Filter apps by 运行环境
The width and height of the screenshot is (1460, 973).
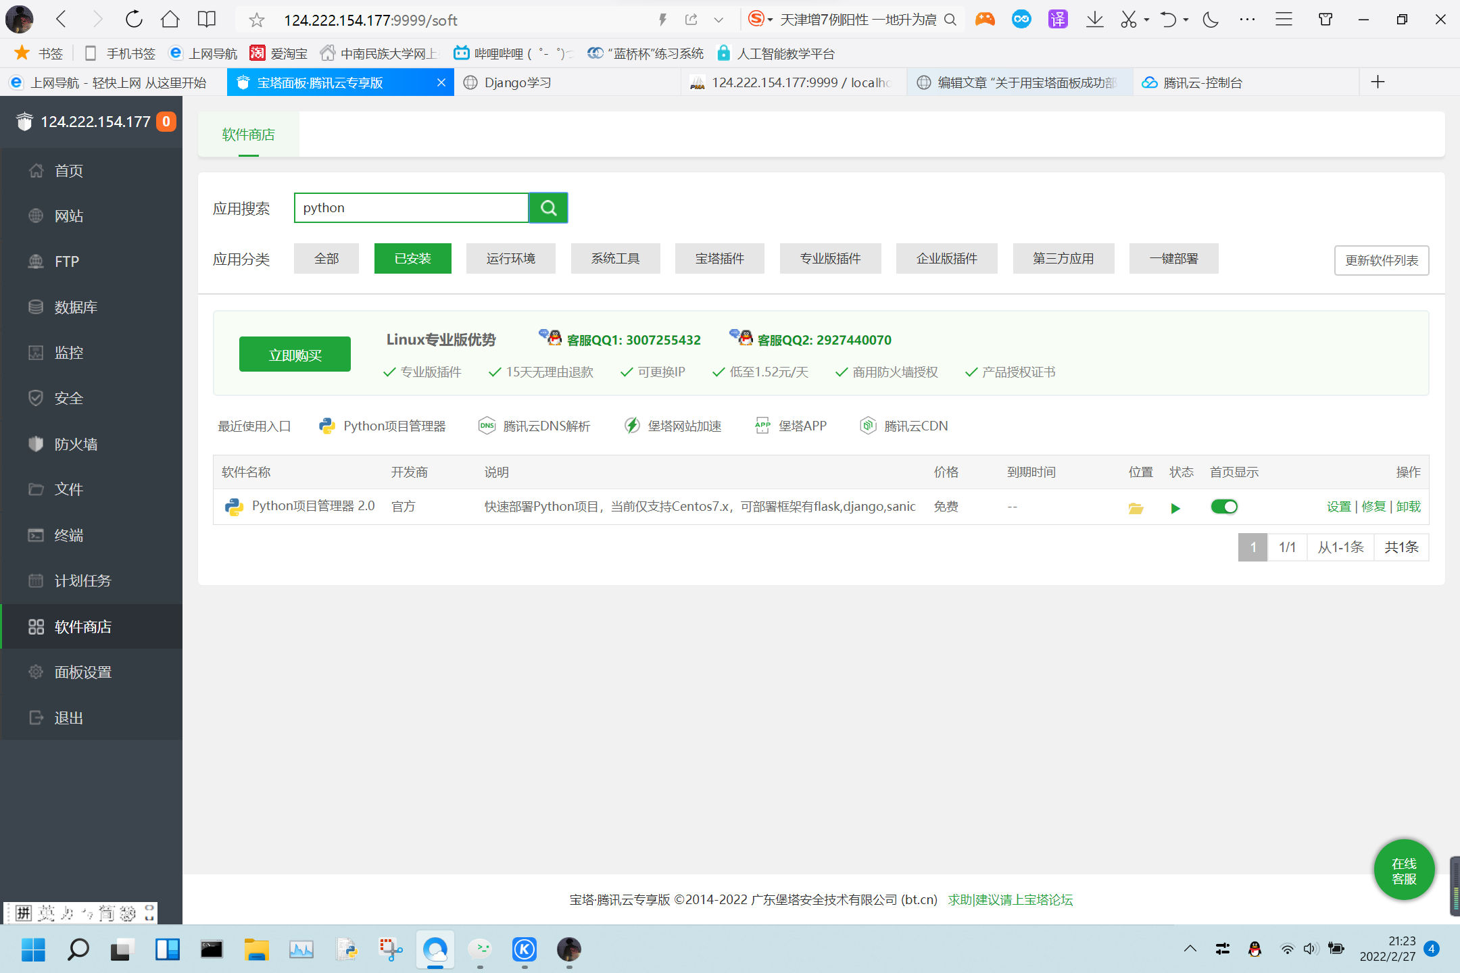coord(511,259)
